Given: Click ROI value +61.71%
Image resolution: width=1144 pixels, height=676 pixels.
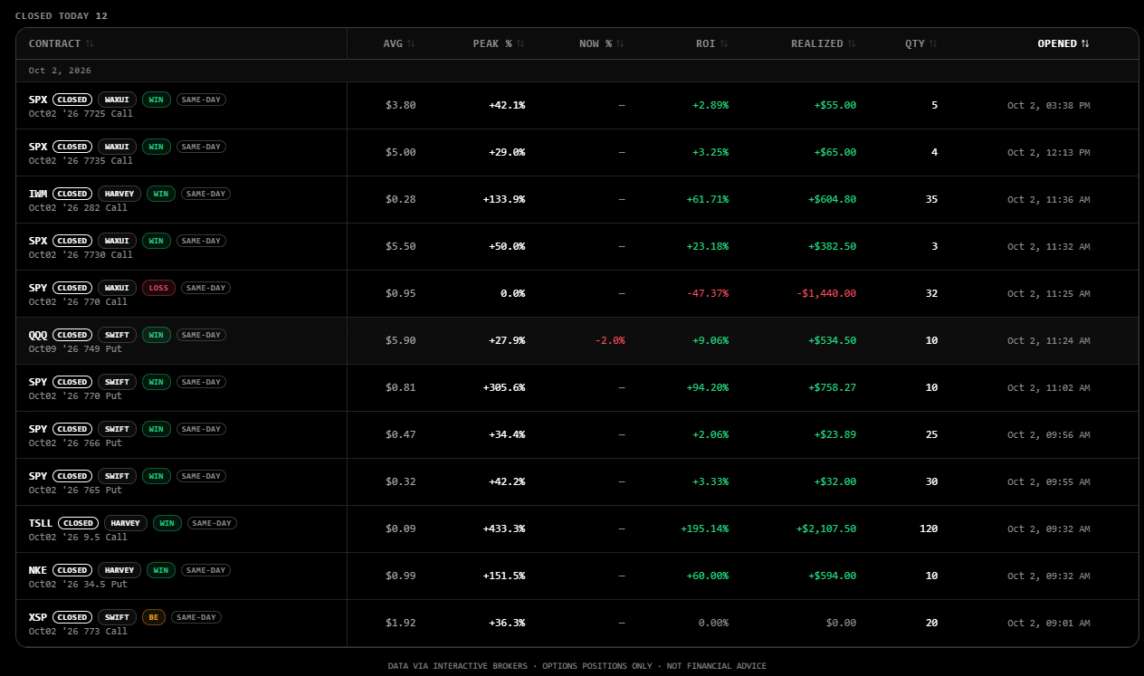Looking at the screenshot, I should (x=707, y=199).
